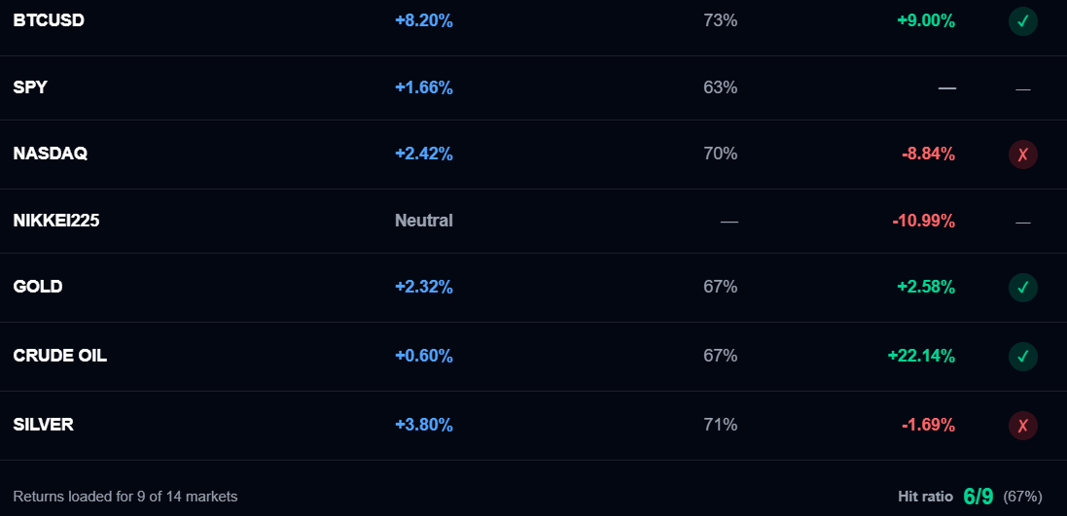Click the green checkmark icon for BTCUSD

coord(1022,21)
